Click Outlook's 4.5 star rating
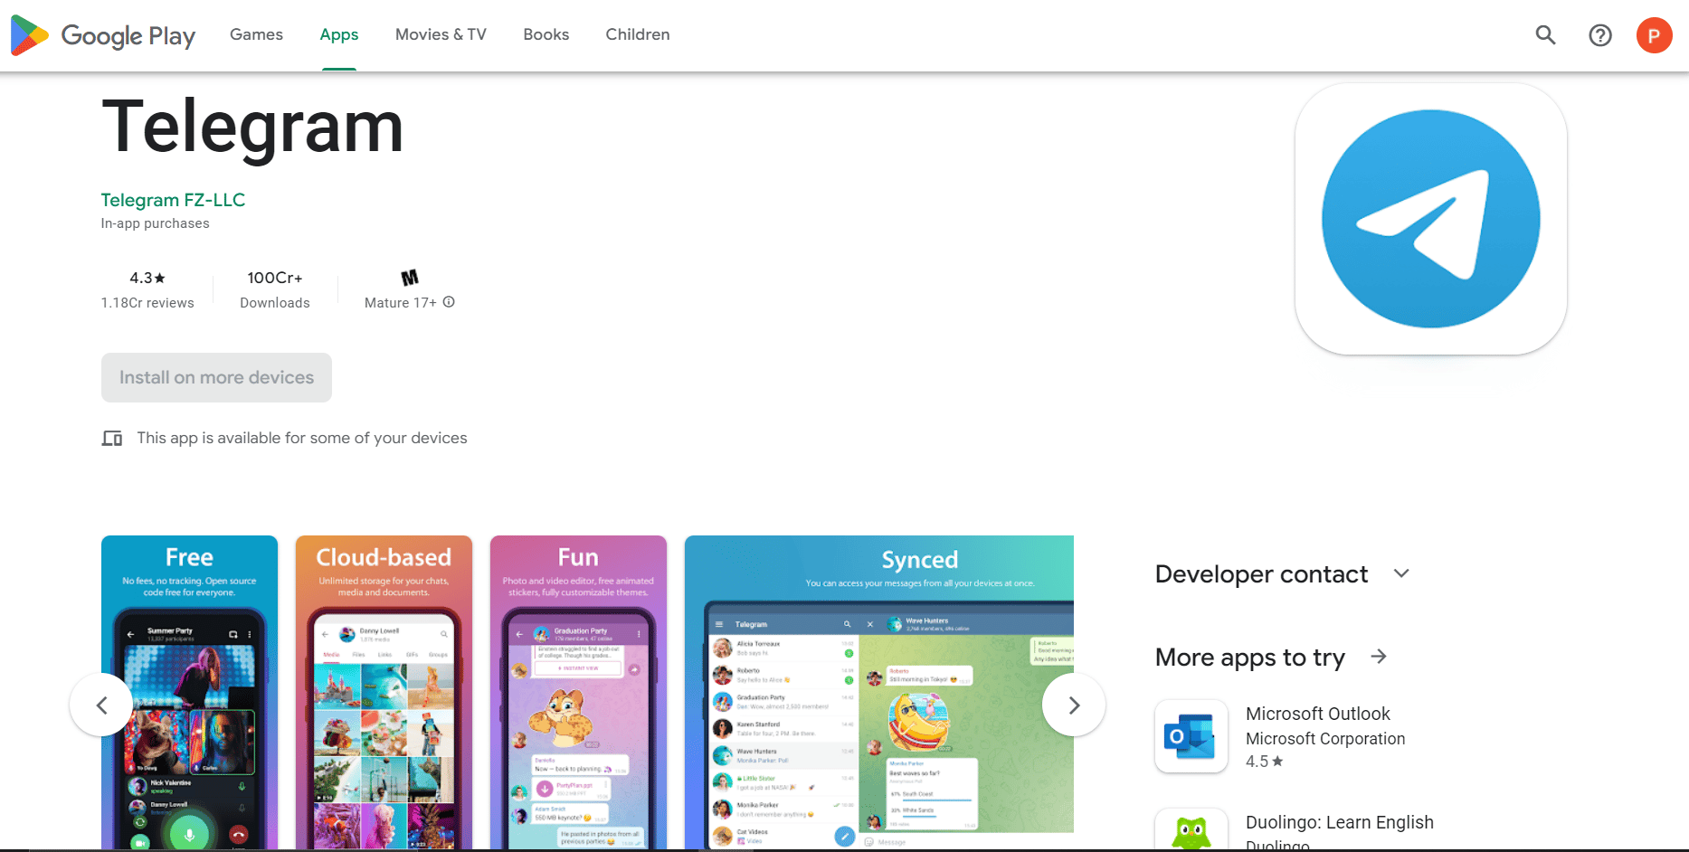The height and width of the screenshot is (852, 1689). click(x=1265, y=762)
